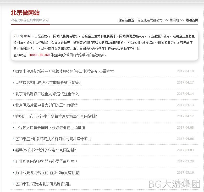Click the date 2017.03.16
Screen dimensions: 204x192
coord(185,172)
